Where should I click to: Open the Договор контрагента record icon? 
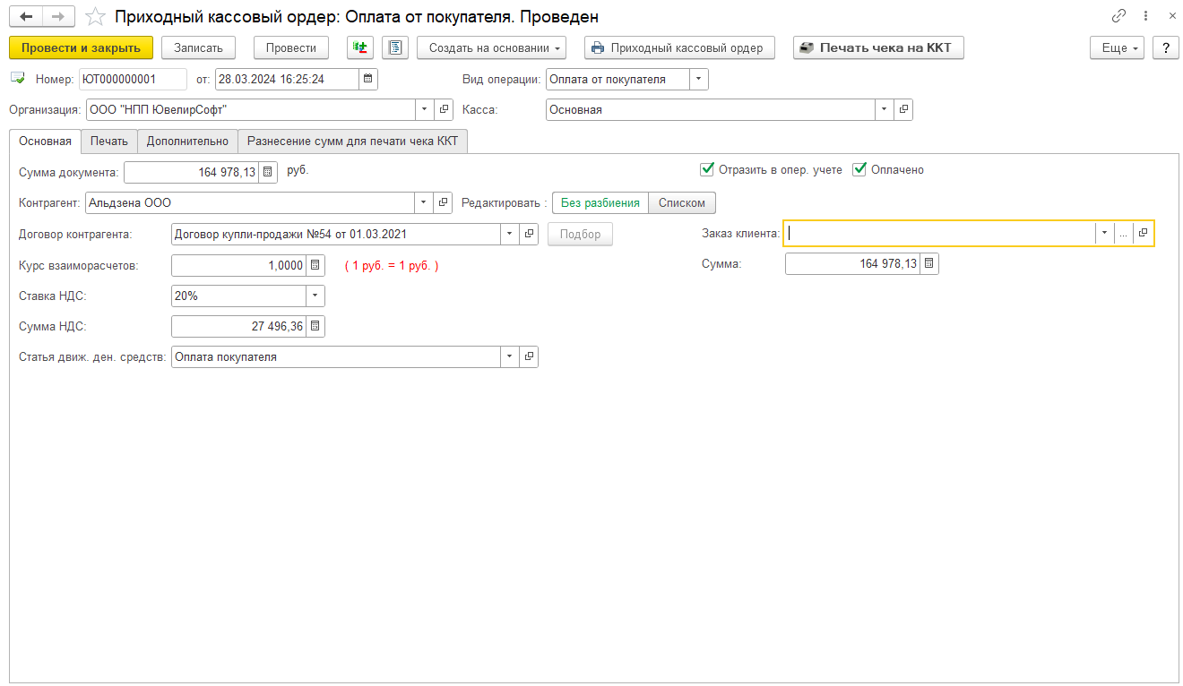pyautogui.click(x=529, y=234)
